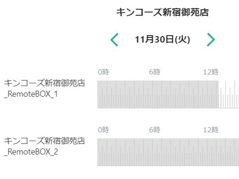This screenshot has height=179, width=239.
Task: Select available white slot after 12時 in RemoteBOX_1
Action: [x=229, y=94]
